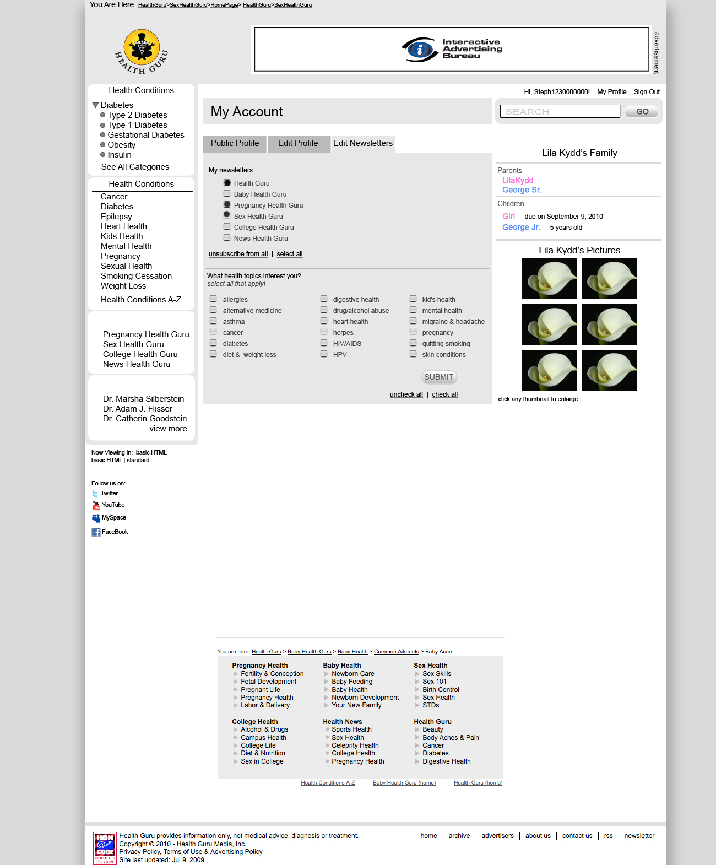Enlarge the bottom-right lily thumbnail
716x865 pixels.
click(x=609, y=371)
